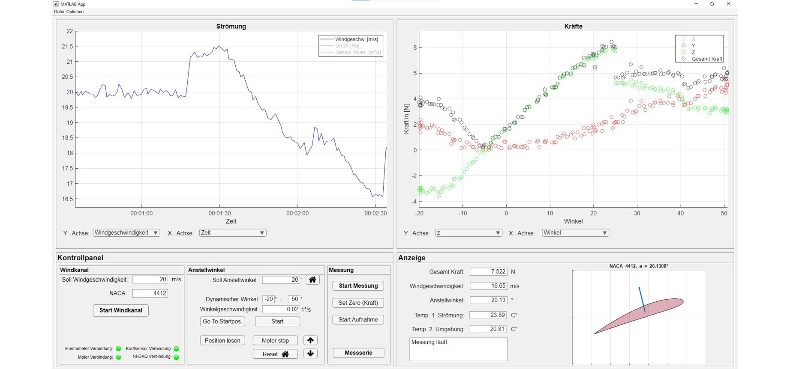Open Y-Achse Windgeschwindigkeit dropdown
Viewport: 790px width, 369px height.
click(x=126, y=233)
